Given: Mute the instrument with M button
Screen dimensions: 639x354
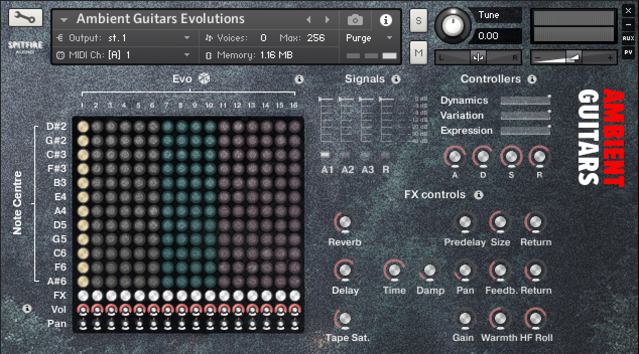Looking at the screenshot, I should [x=418, y=53].
